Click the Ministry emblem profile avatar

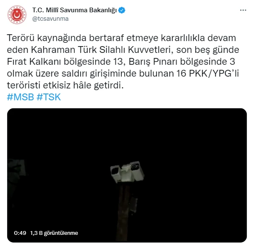coord(17,15)
